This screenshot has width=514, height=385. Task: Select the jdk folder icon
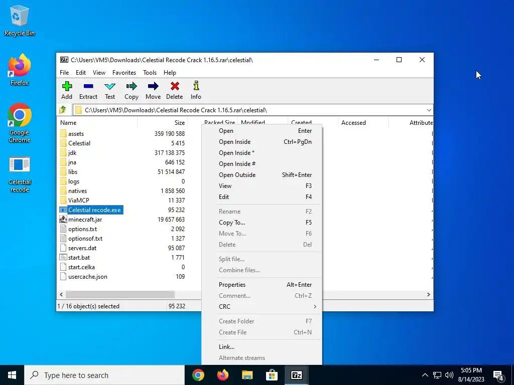pos(63,152)
